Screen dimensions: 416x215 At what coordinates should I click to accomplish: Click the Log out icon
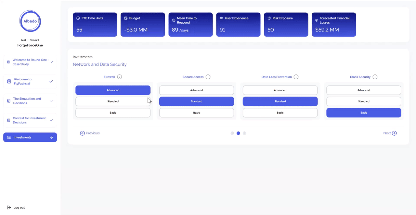[9, 208]
